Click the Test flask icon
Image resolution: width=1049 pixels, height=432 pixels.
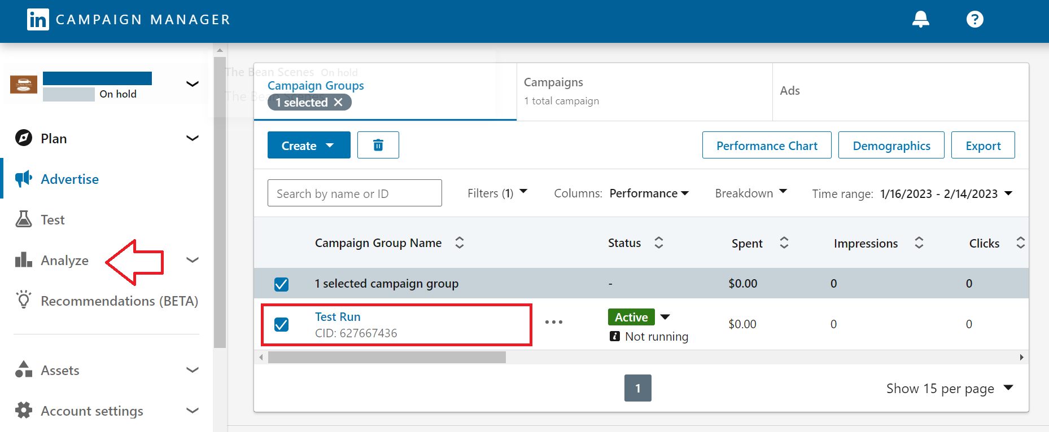click(24, 219)
